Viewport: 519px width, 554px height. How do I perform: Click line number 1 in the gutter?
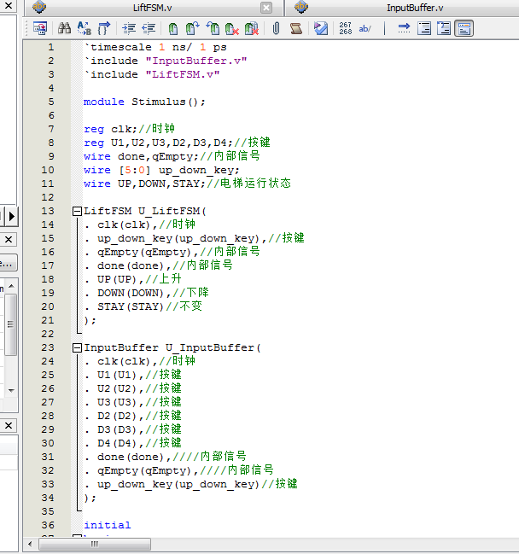(51, 47)
